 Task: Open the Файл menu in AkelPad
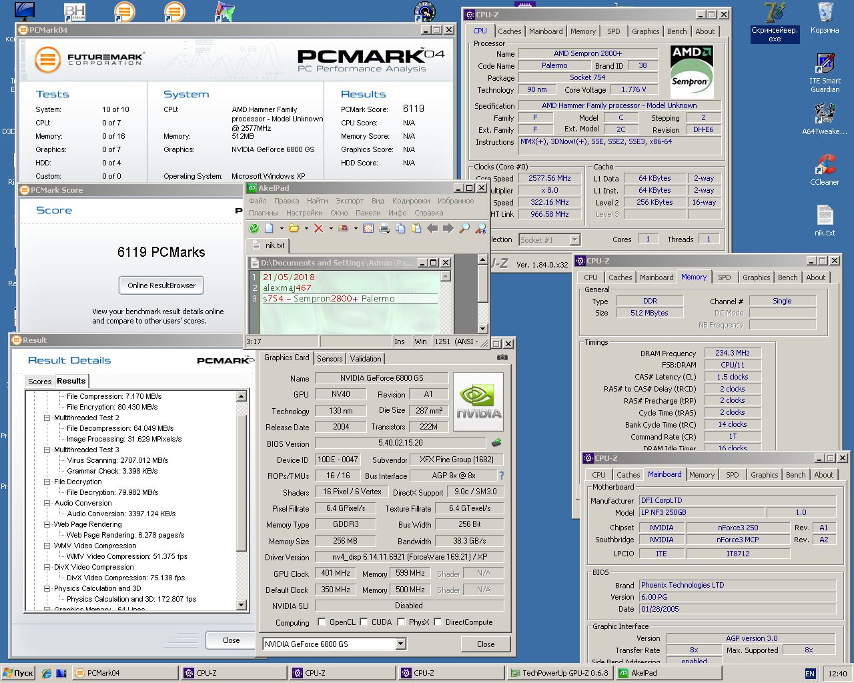[258, 201]
